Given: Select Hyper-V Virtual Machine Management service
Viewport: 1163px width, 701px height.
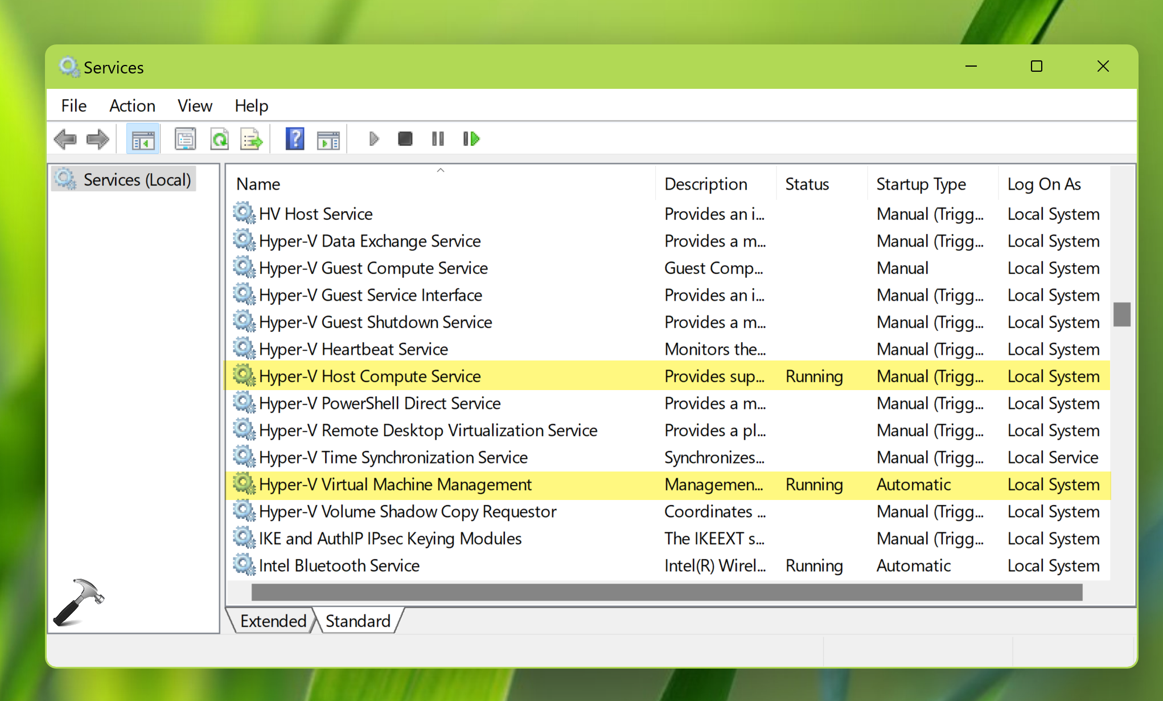Looking at the screenshot, I should [395, 485].
